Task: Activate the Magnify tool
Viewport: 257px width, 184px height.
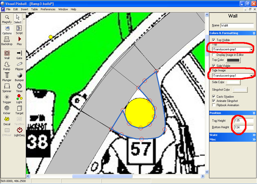Action: point(7,19)
